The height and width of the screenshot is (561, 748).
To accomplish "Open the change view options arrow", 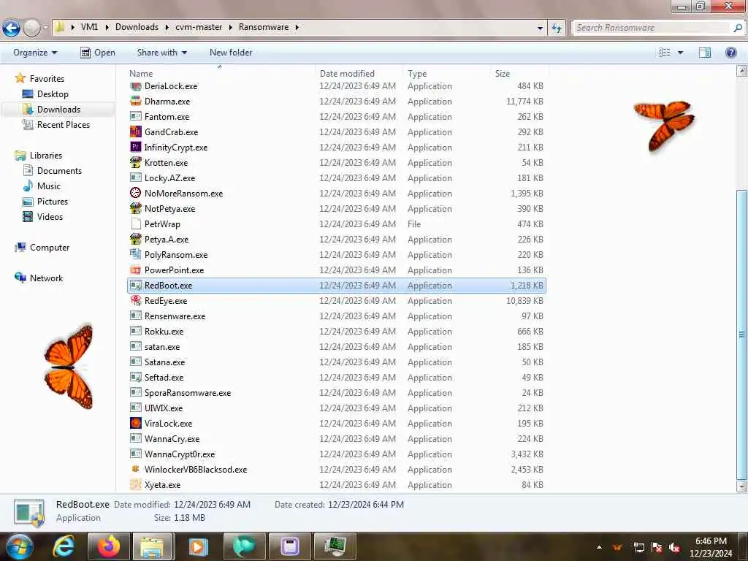I will (x=681, y=53).
